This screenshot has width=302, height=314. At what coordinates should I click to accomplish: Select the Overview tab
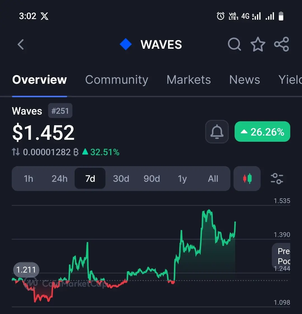click(x=39, y=80)
